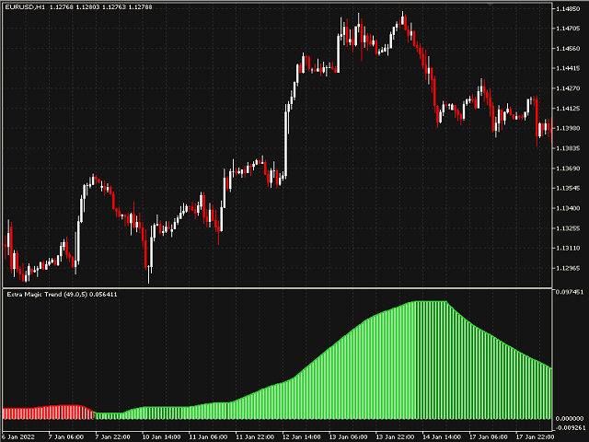The height and width of the screenshot is (442, 589).
Task: Pick the 12 Jan 14:00 time label
Action: point(301,436)
